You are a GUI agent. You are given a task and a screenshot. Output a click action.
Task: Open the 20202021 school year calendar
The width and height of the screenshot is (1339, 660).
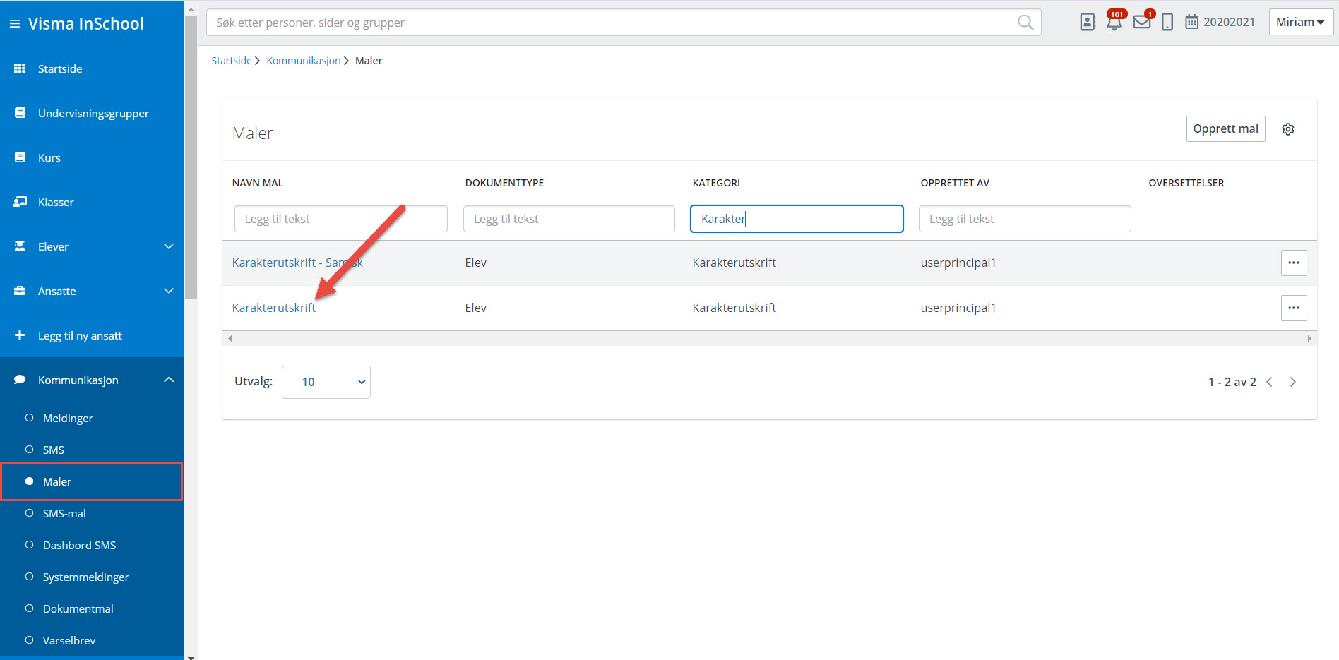coord(1220,23)
